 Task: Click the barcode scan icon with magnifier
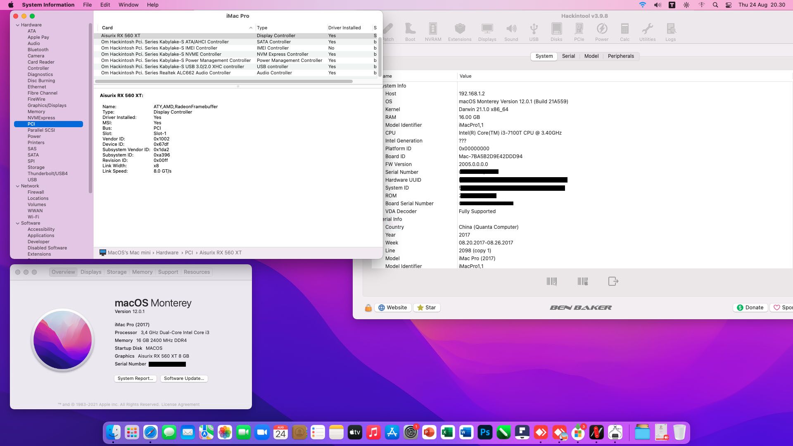552,282
